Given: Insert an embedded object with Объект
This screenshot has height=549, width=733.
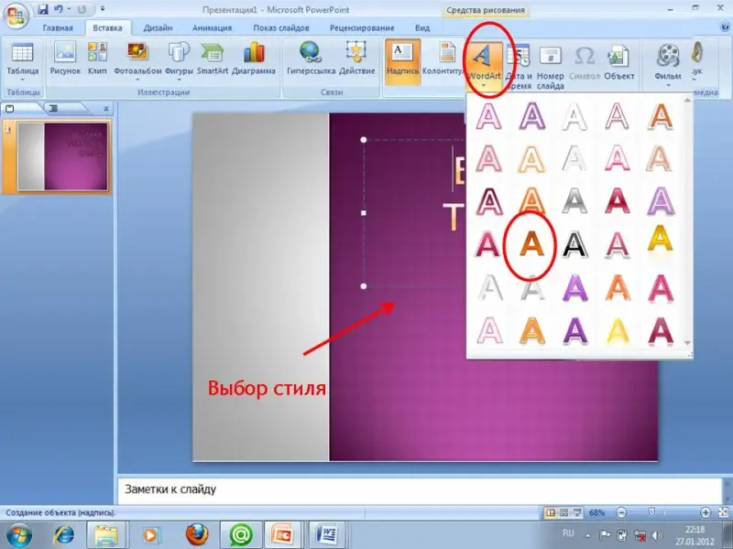Looking at the screenshot, I should click(x=619, y=60).
